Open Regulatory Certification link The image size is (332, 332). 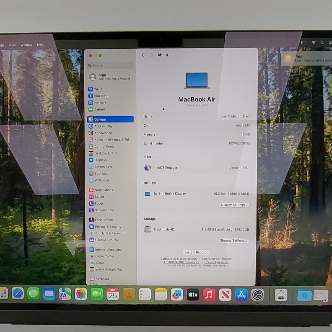(217, 259)
